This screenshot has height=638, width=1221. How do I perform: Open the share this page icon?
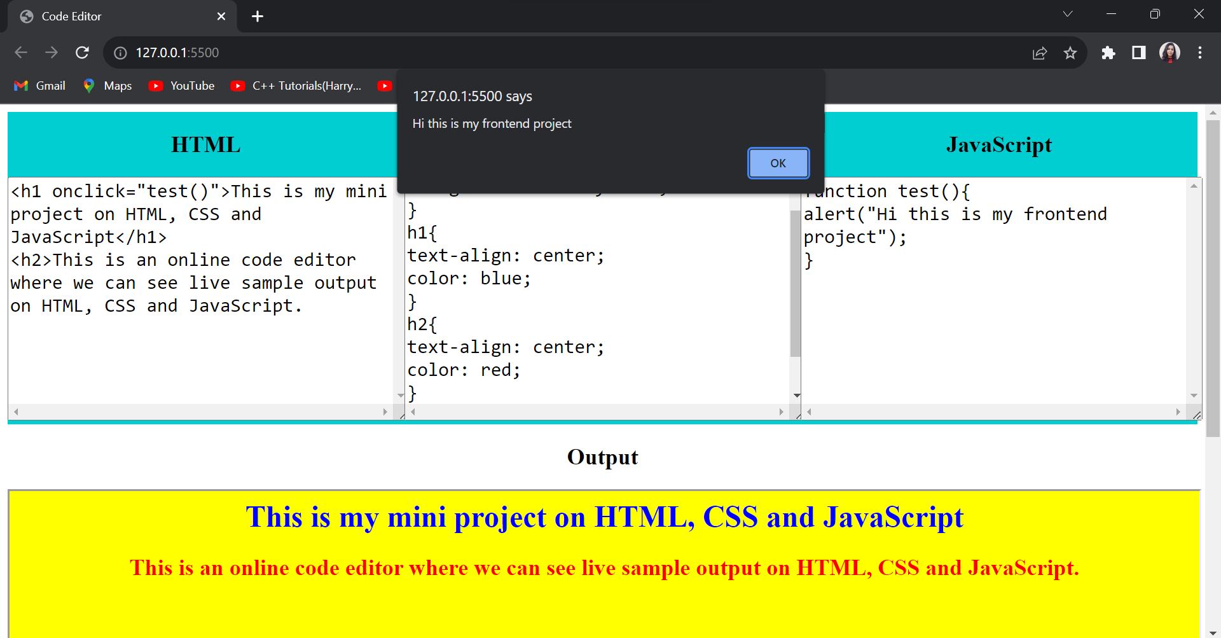point(1039,53)
